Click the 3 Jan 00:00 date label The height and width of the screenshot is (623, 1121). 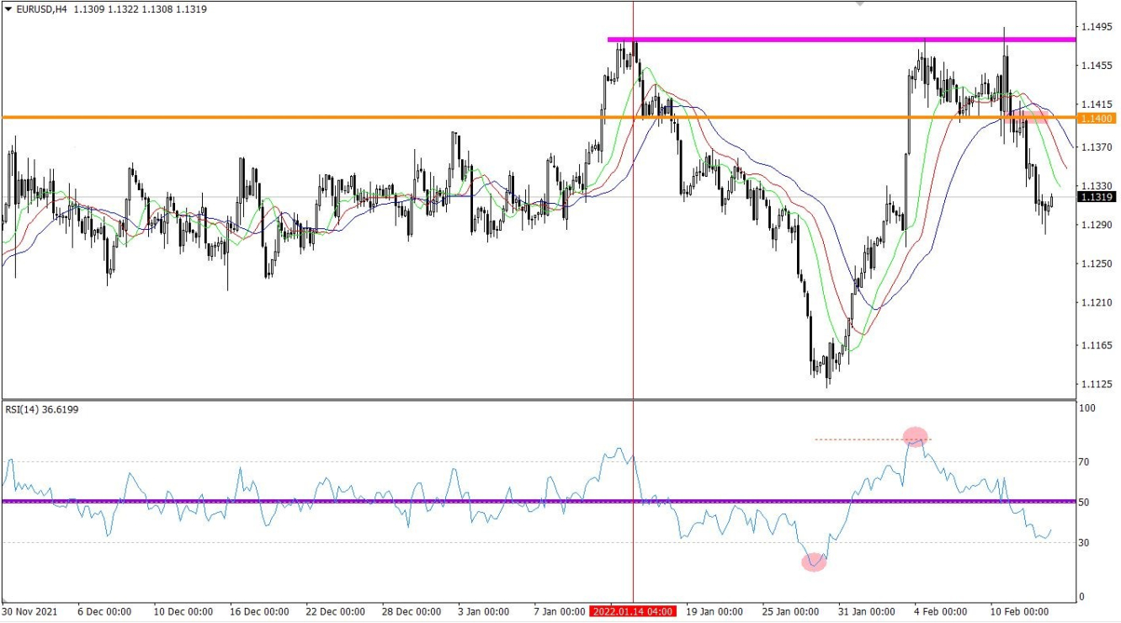483,612
